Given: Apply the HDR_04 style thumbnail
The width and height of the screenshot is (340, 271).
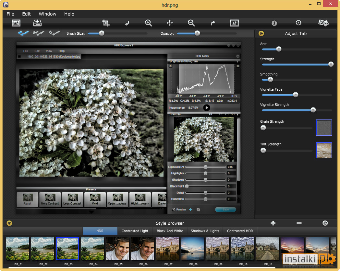Looking at the screenshot, I should [x=92, y=249].
